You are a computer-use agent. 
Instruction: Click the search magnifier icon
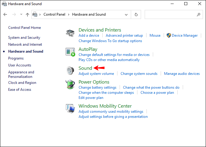pos(198,14)
